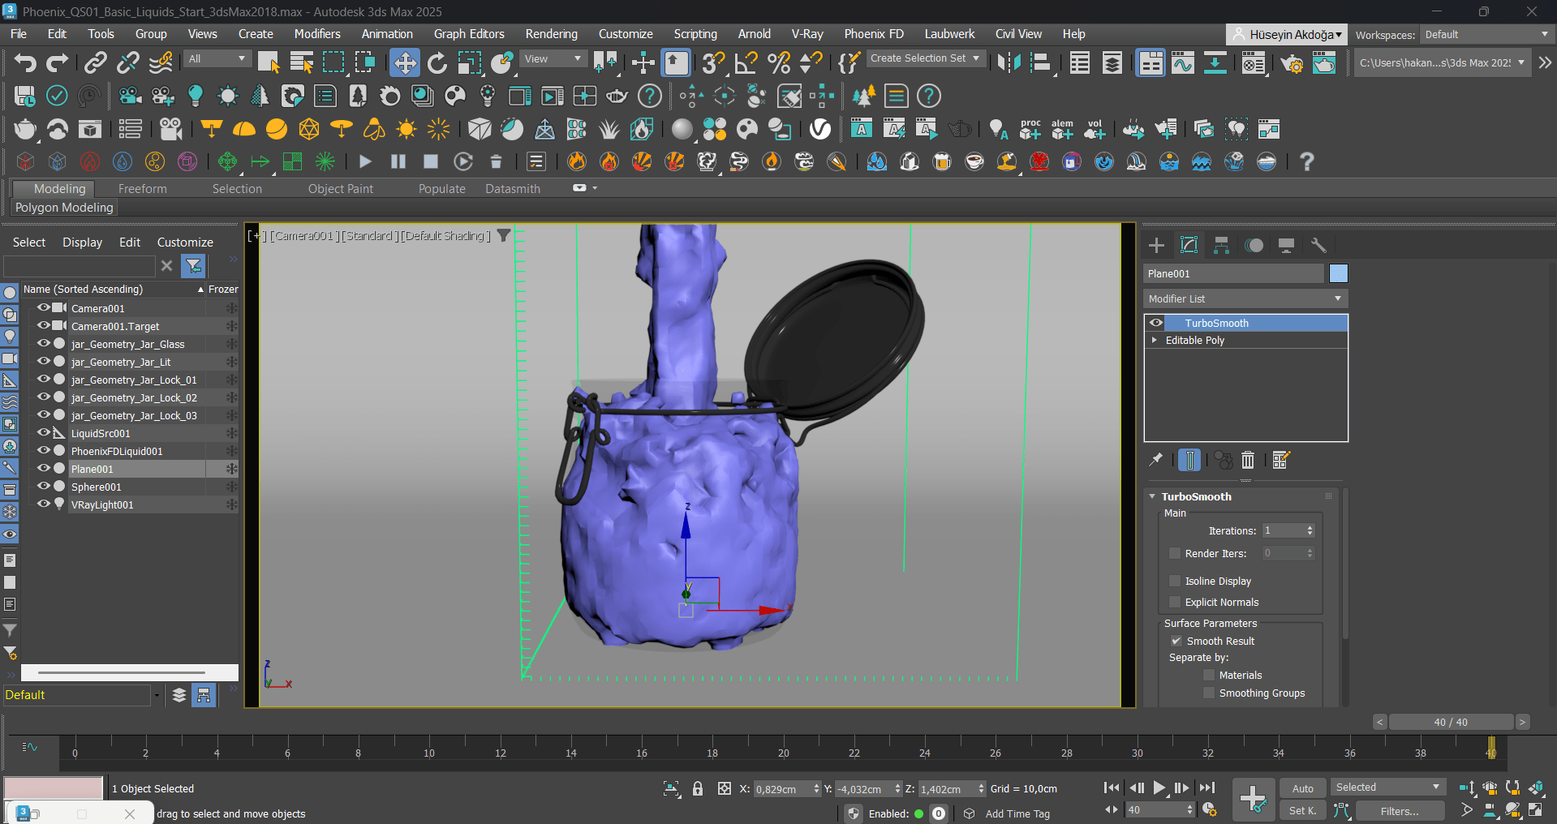Activate the Select and Rotate tool
This screenshot has width=1557, height=824.
click(x=437, y=62)
